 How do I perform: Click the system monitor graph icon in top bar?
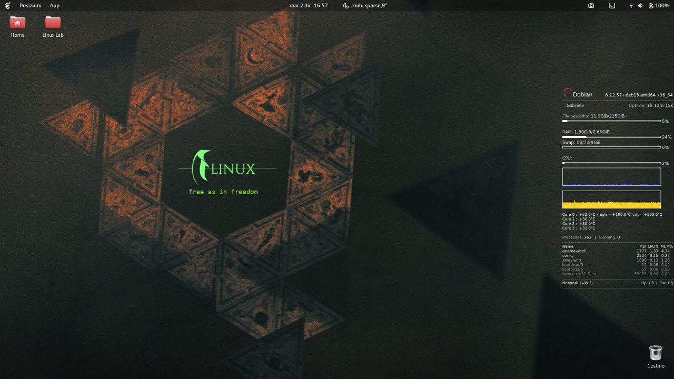612,5
